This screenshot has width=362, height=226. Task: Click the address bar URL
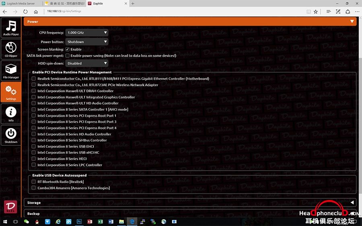point(64,11)
